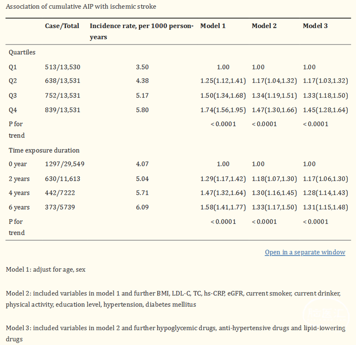This screenshot has width=356, height=345.
Task: Click the Model 2 column header
Action: (264, 26)
